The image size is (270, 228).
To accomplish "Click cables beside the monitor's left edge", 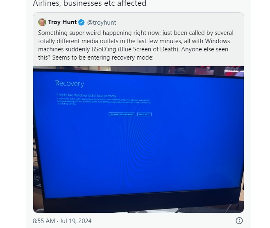I will pos(36,155).
